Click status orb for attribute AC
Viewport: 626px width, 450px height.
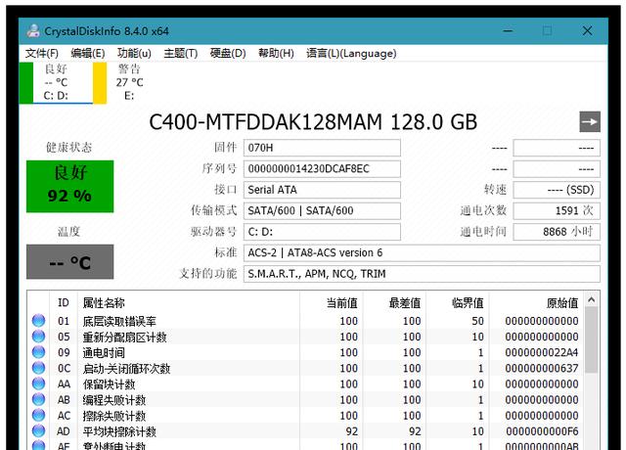tap(39, 415)
